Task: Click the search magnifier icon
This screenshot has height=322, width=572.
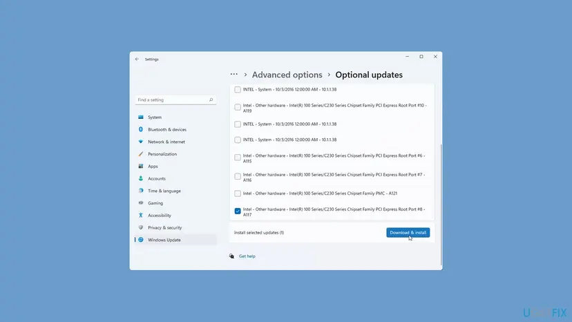Action: tap(211, 100)
